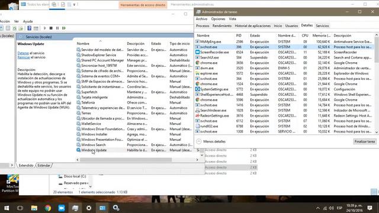Sort services by Tipo de inicio column

click(180, 43)
